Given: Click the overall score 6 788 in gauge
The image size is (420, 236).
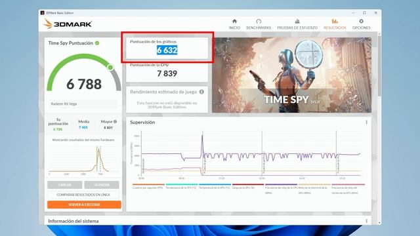Looking at the screenshot, I should (84, 84).
